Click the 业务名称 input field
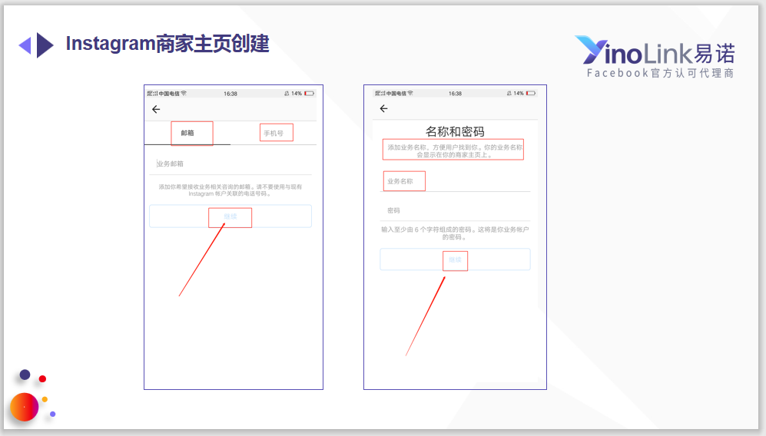The height and width of the screenshot is (436, 766). click(455, 181)
